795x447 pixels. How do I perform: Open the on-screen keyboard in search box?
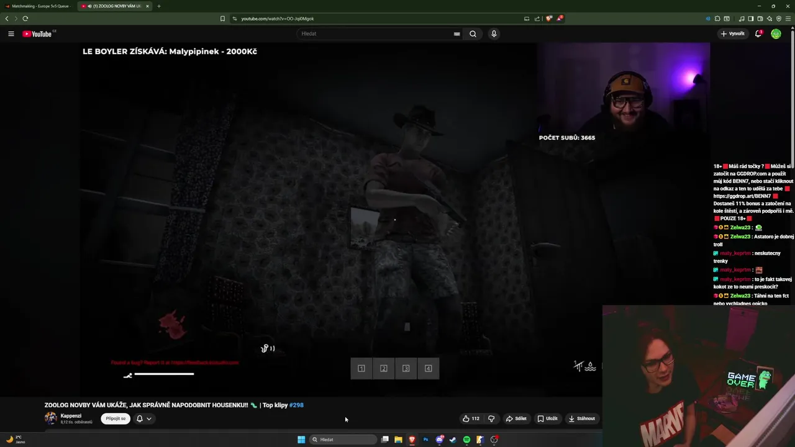[457, 34]
